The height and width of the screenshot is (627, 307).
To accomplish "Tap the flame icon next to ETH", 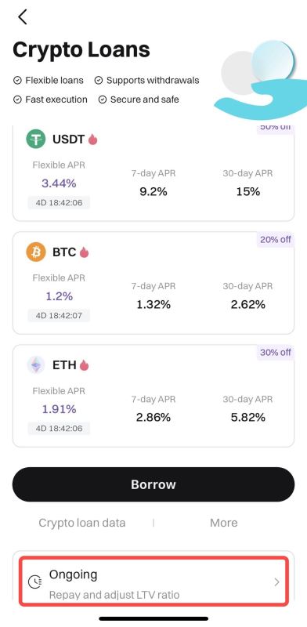I will 84,364.
